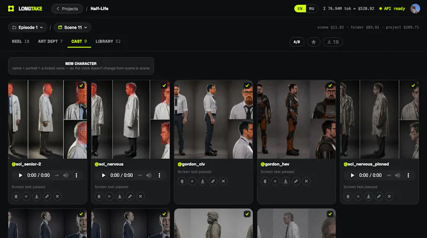Click the sci_nervous_pinned audio volume slider
This screenshot has width=427, height=238.
(389, 176)
